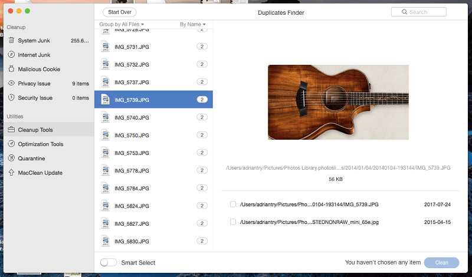Click the Search input field
This screenshot has width=472, height=277.
pyautogui.click(x=419, y=12)
